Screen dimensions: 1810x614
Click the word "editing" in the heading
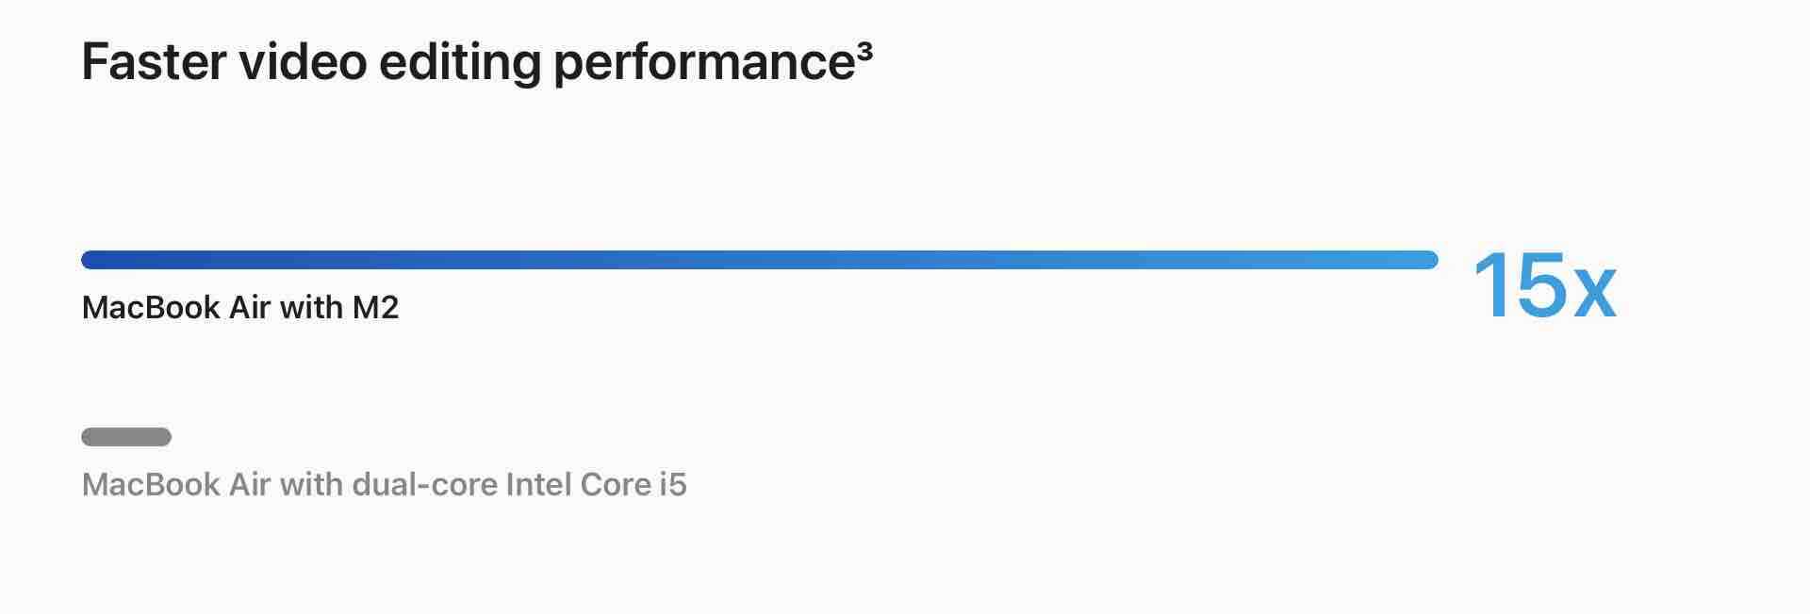point(459,64)
